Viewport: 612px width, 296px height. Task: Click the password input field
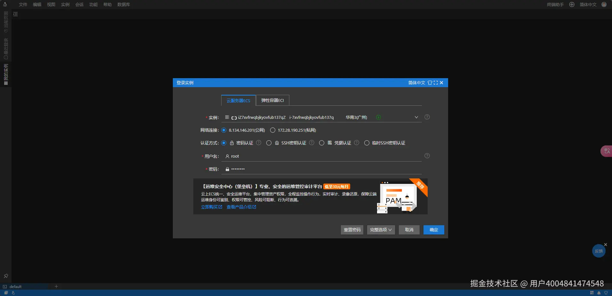tap(320, 169)
